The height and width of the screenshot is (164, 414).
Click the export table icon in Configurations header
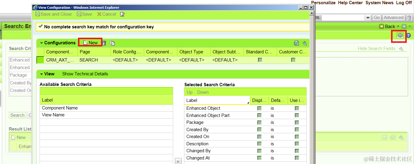[x=296, y=43]
